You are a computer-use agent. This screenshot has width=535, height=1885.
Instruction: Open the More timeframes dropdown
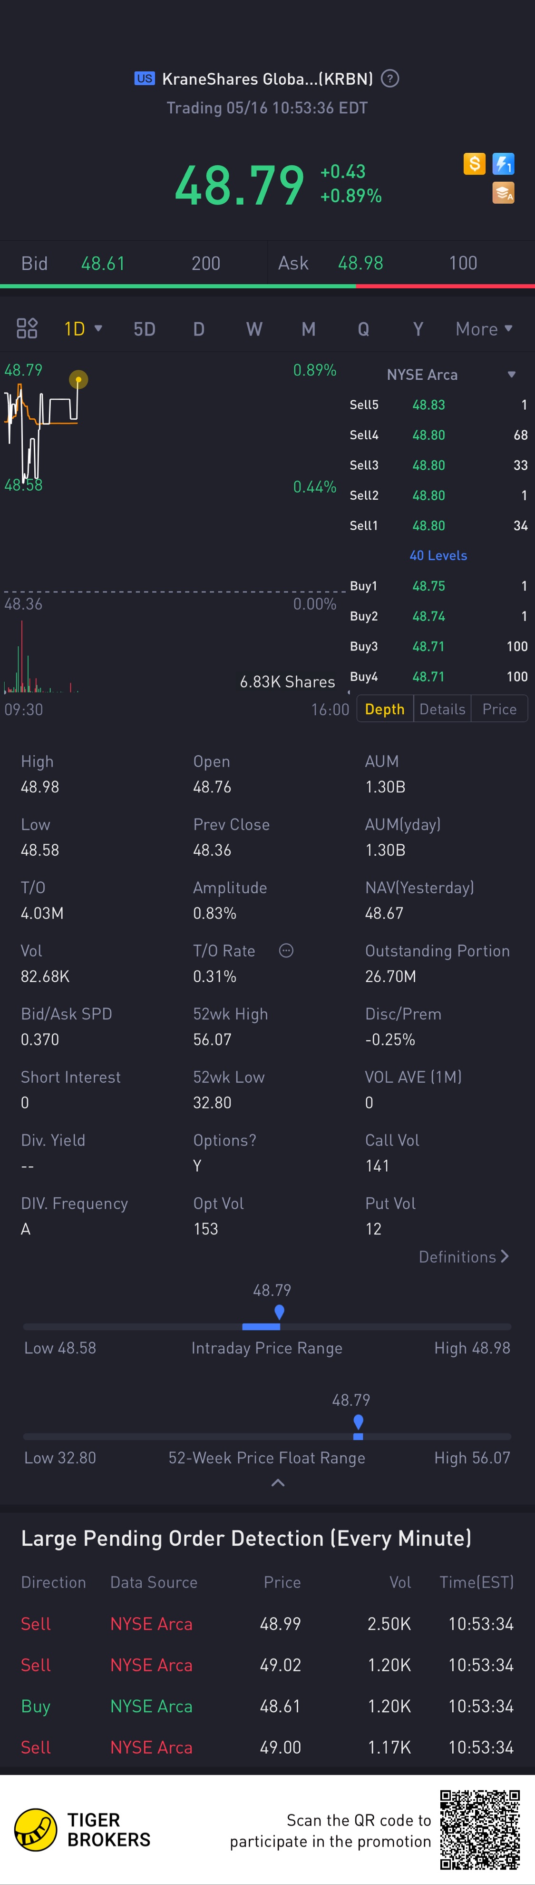[x=484, y=328]
